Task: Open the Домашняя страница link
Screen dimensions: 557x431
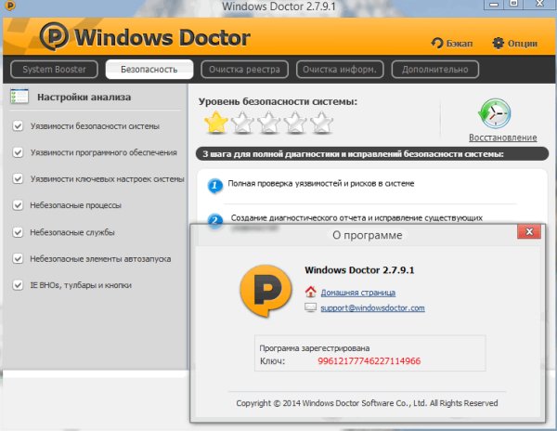Action: (x=358, y=293)
